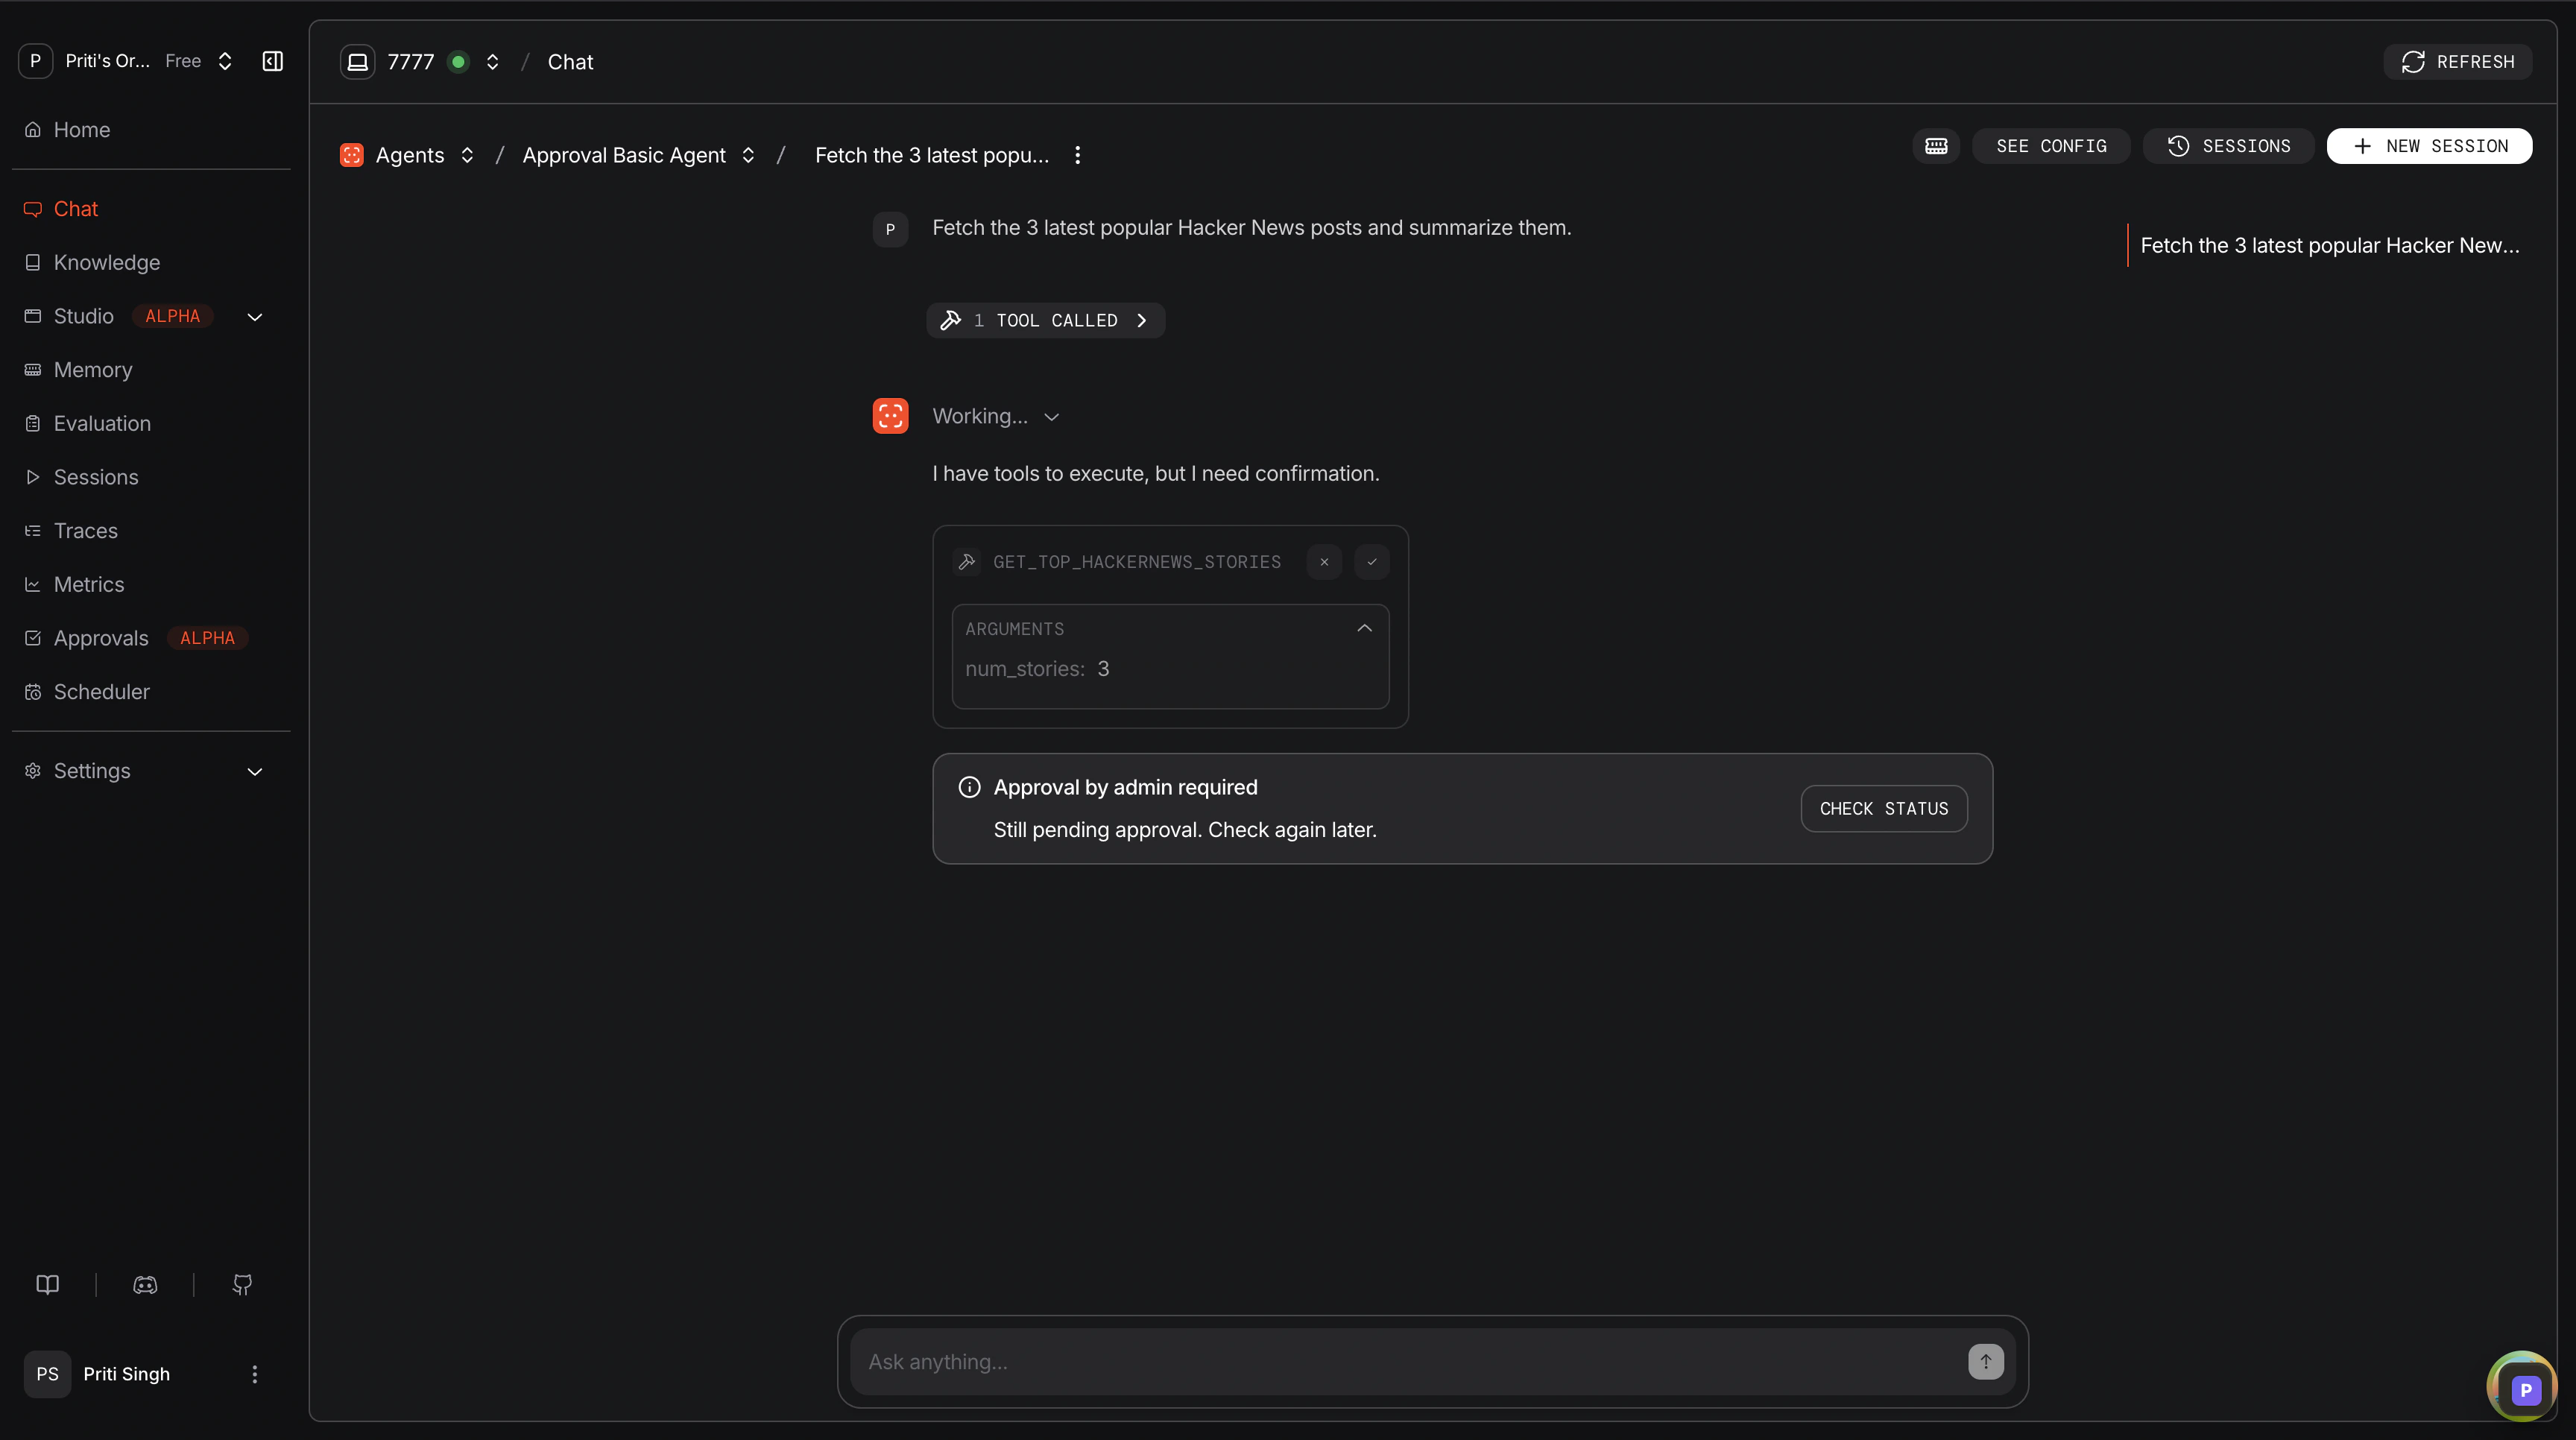Image resolution: width=2576 pixels, height=1440 pixels.
Task: Open the memory shortcut icon near See Config
Action: [1936, 145]
